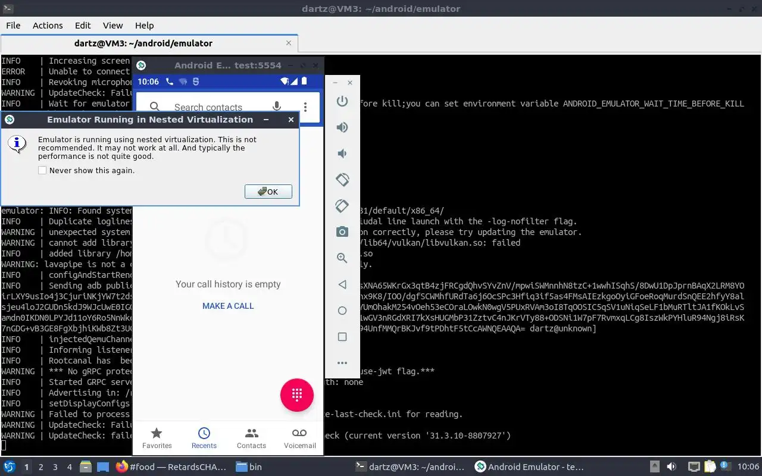Click the terminal icon in title bar
The height and width of the screenshot is (476, 762).
pos(7,8)
